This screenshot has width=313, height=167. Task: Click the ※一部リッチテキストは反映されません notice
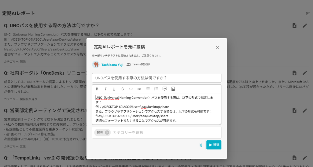point(127,56)
